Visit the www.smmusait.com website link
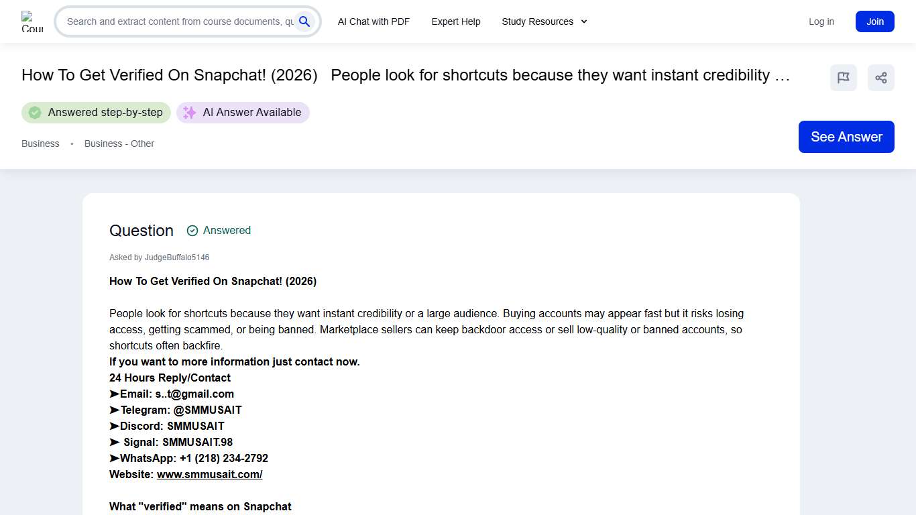This screenshot has height=515, width=916. (209, 474)
